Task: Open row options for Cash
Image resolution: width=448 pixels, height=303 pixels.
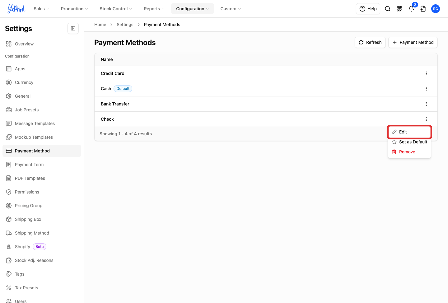Action: (426, 89)
